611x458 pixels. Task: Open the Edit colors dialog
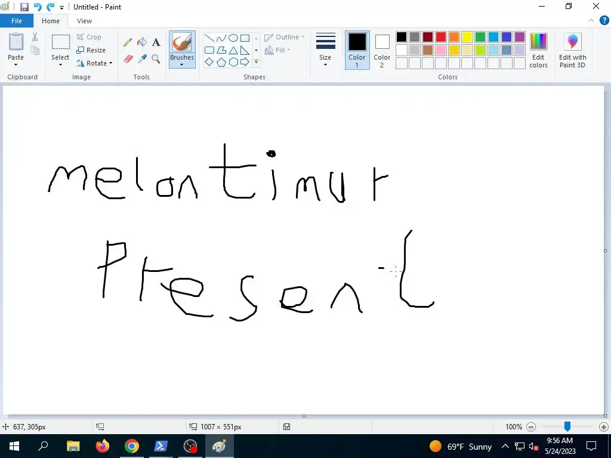[x=538, y=51]
